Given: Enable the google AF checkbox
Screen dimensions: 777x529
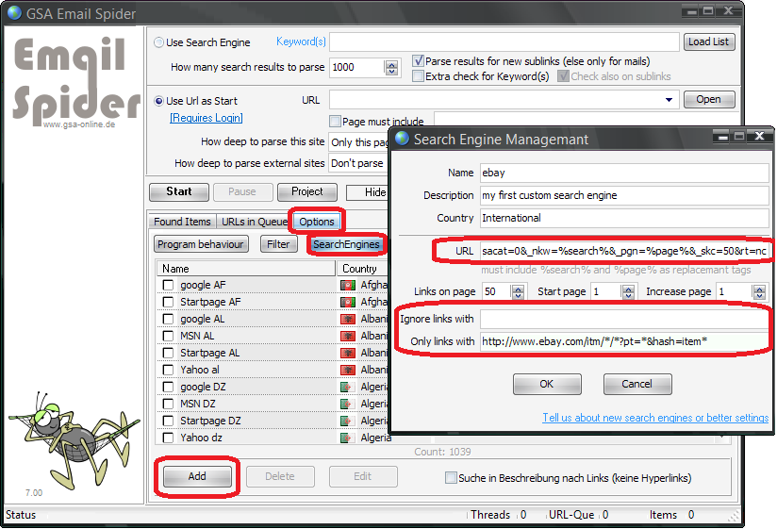Looking at the screenshot, I should 168,286.
